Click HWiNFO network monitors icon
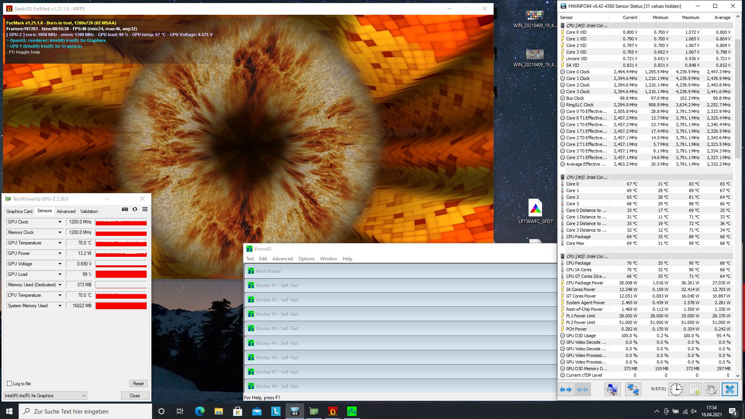This screenshot has height=419, width=745. click(633, 389)
